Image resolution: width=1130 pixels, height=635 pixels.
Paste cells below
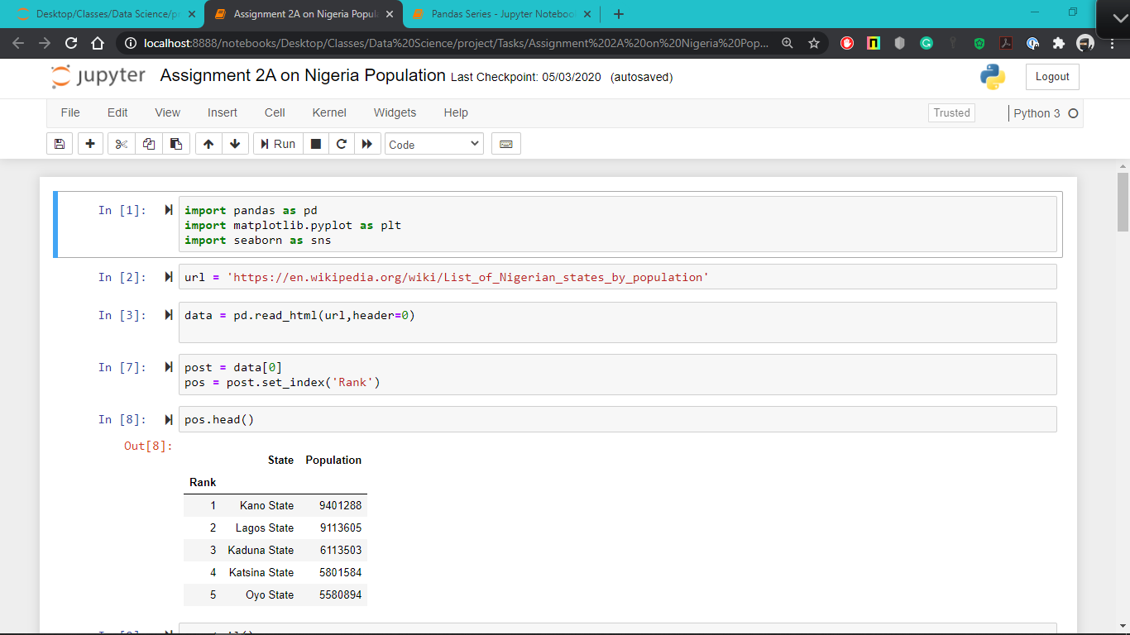[x=176, y=143]
